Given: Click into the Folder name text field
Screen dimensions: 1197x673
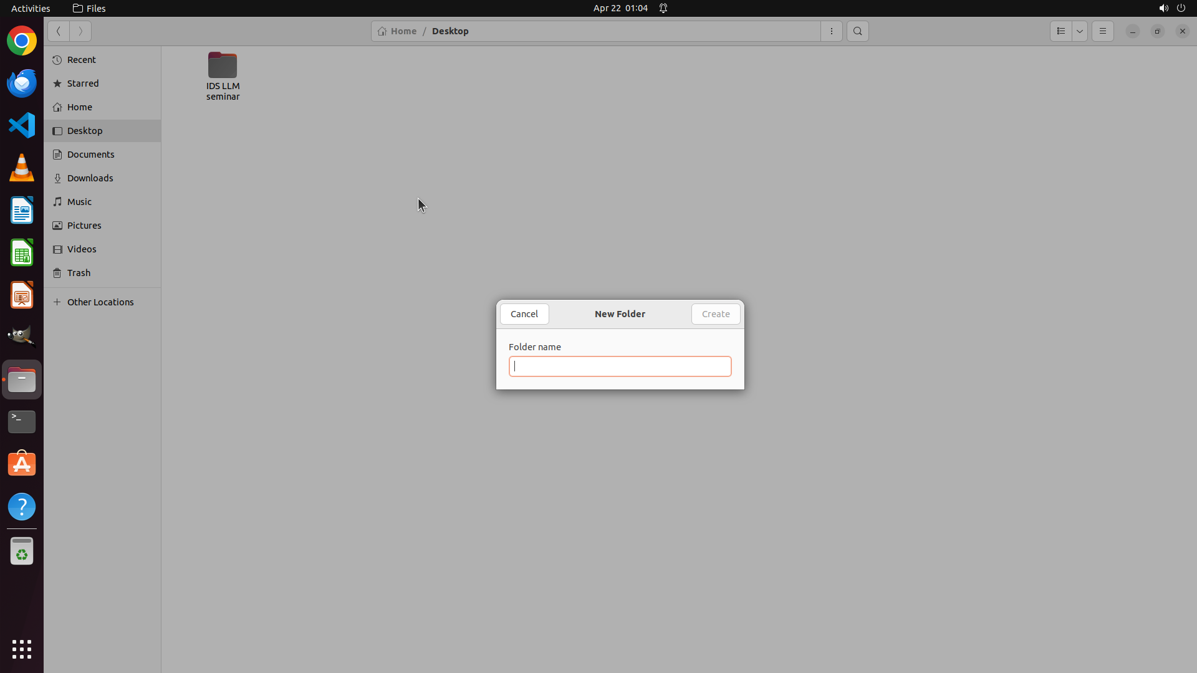Looking at the screenshot, I should tap(620, 366).
